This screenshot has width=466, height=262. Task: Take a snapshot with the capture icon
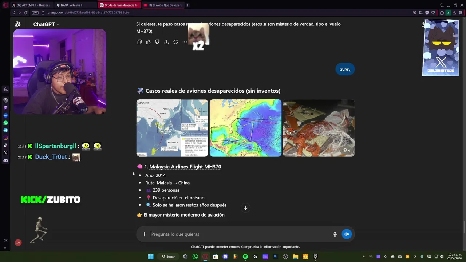[420, 12]
